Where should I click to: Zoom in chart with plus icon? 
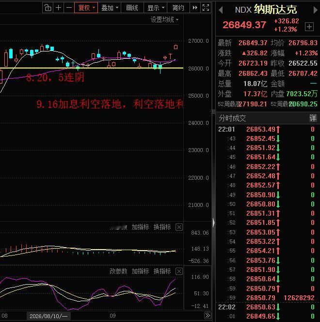[58, 8]
